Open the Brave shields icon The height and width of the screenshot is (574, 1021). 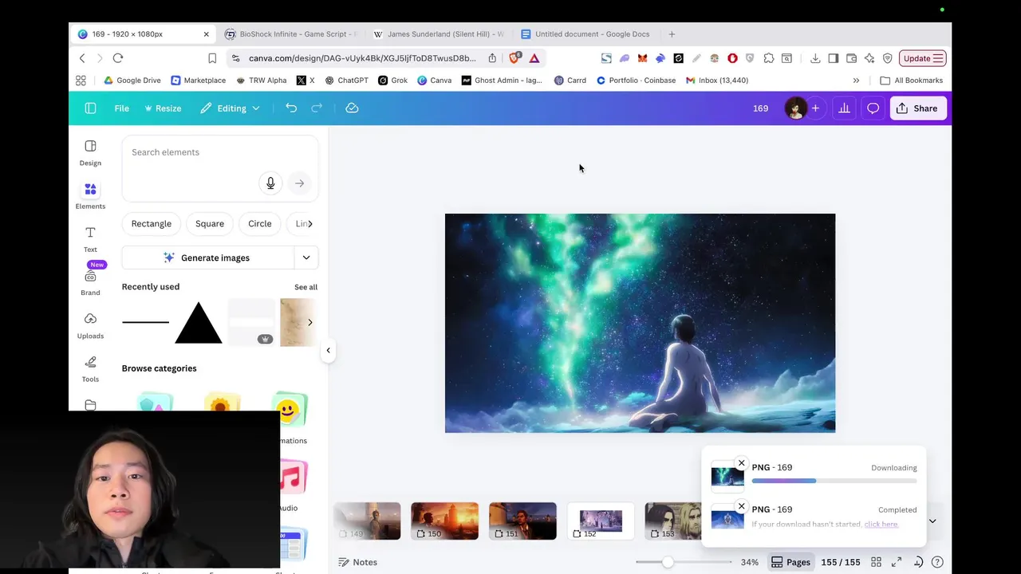coord(515,58)
